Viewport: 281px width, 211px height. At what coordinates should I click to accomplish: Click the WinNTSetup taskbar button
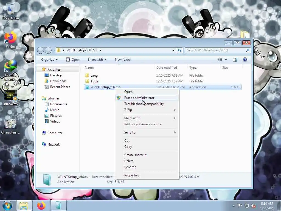click(x=58, y=206)
